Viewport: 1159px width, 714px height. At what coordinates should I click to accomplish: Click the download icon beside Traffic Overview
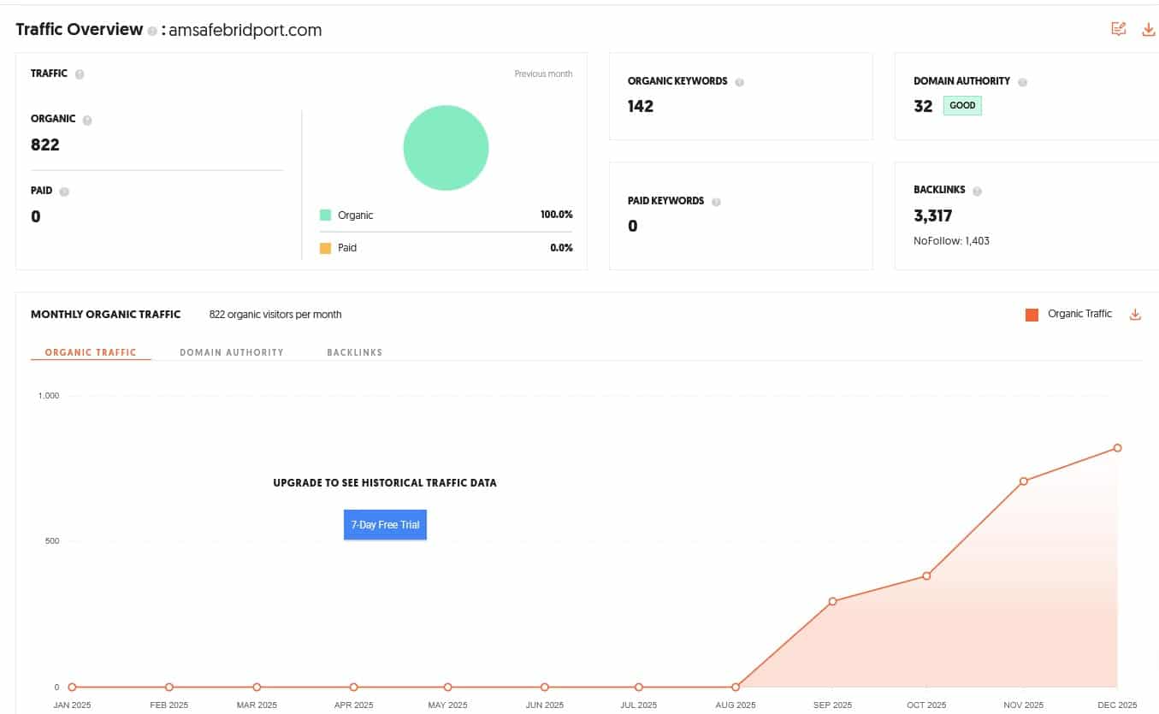click(x=1148, y=30)
